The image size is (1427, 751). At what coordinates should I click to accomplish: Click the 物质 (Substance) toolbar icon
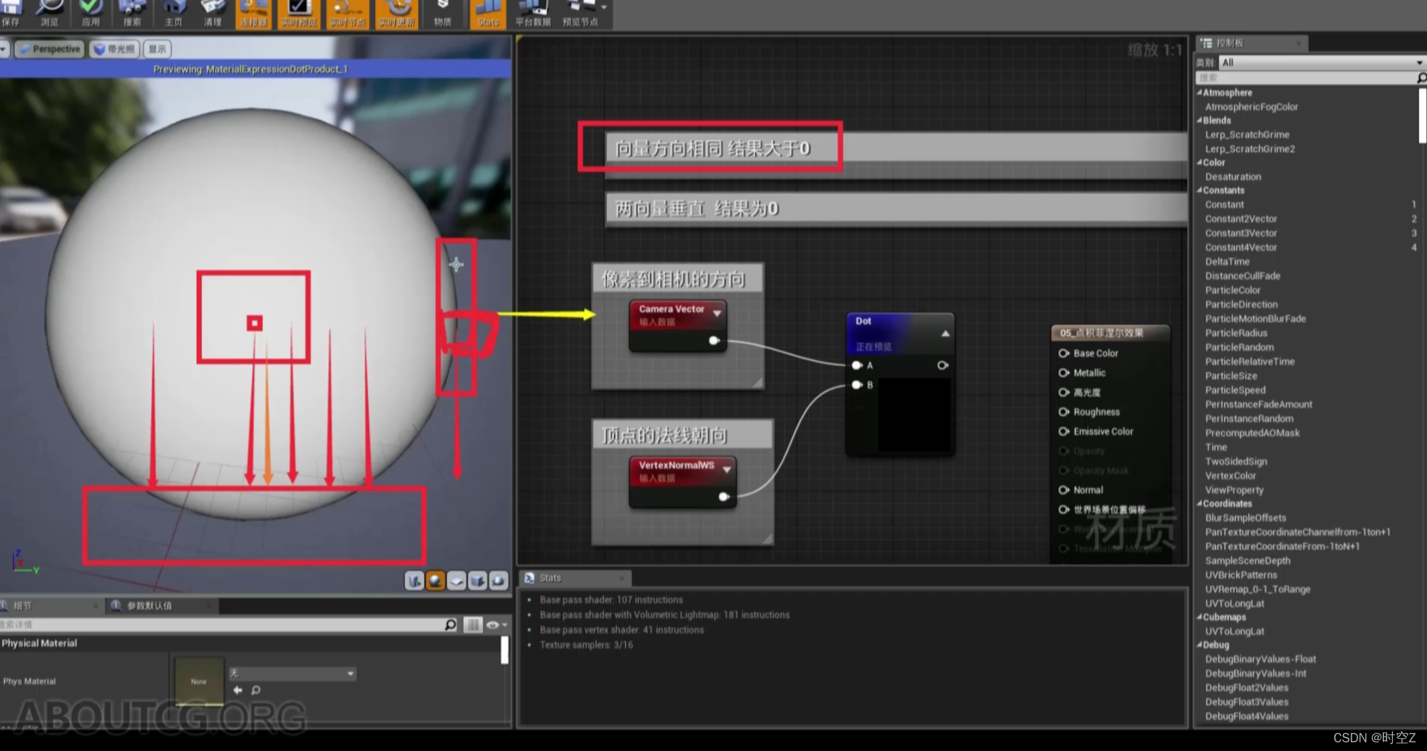[443, 11]
